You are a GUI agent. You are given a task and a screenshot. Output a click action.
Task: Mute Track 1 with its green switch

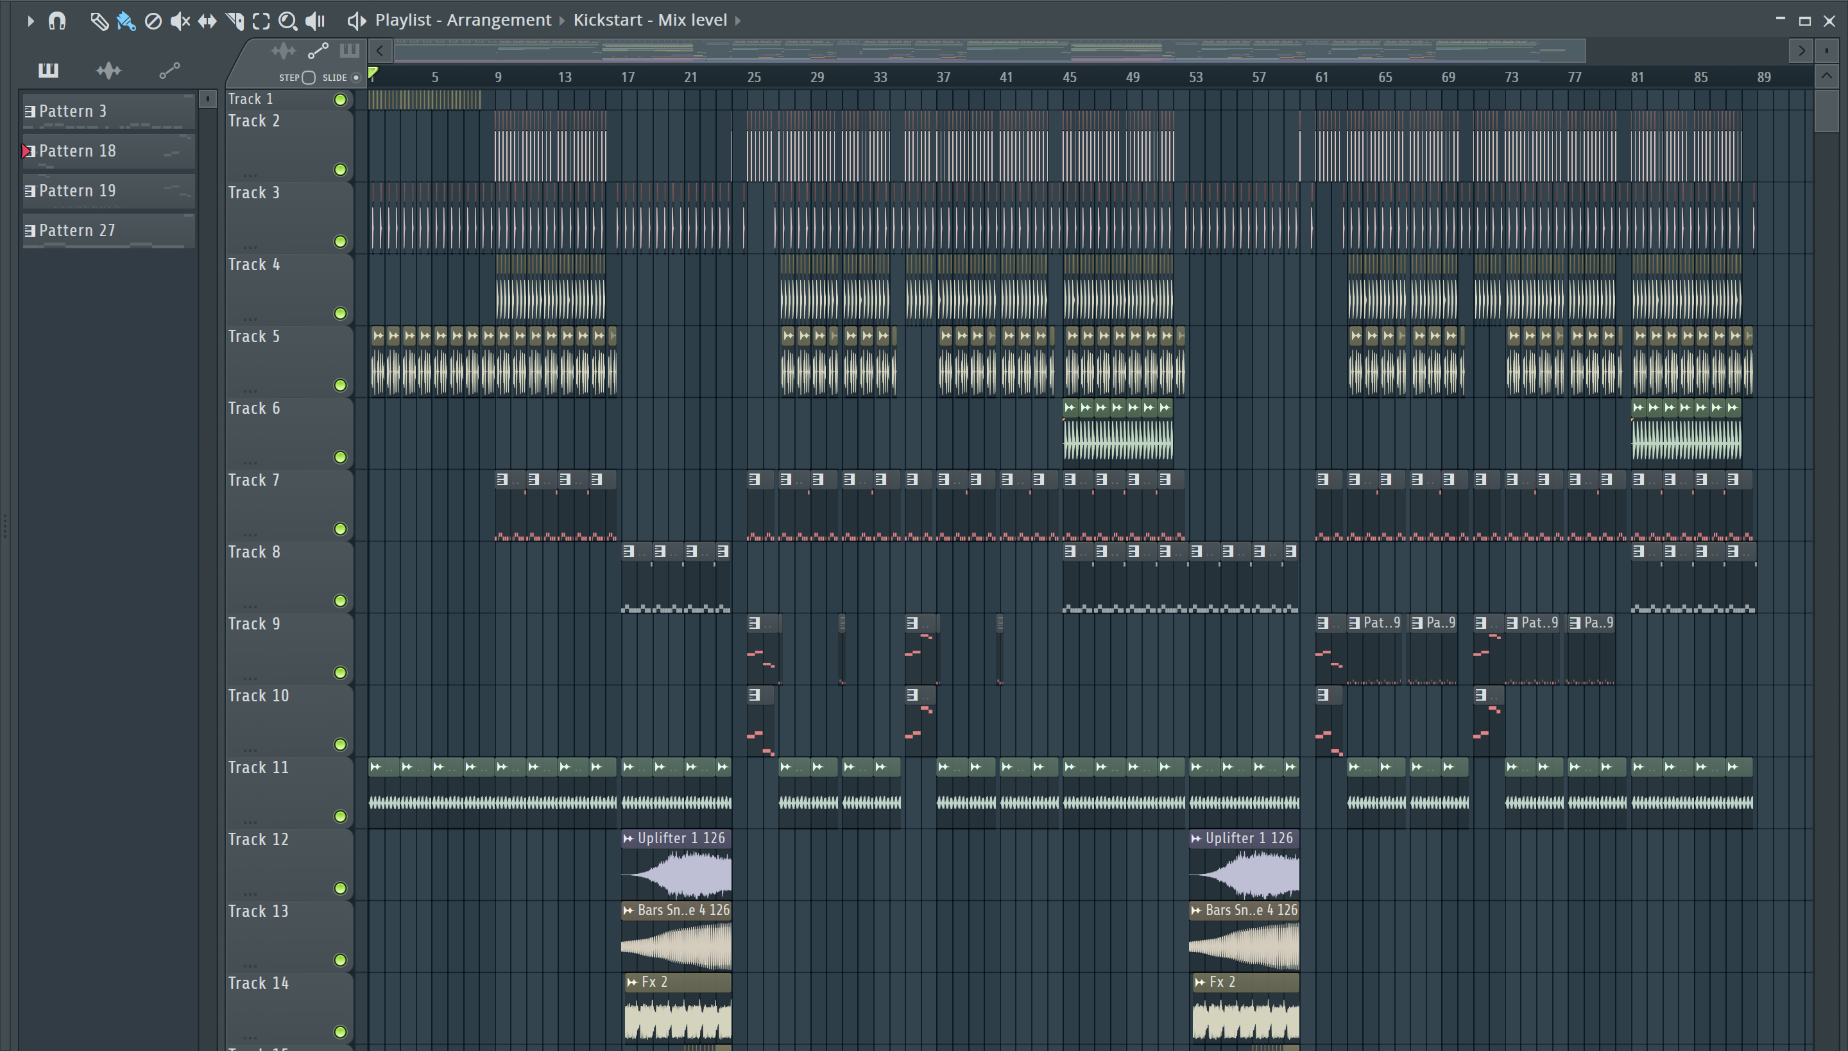[x=340, y=99]
